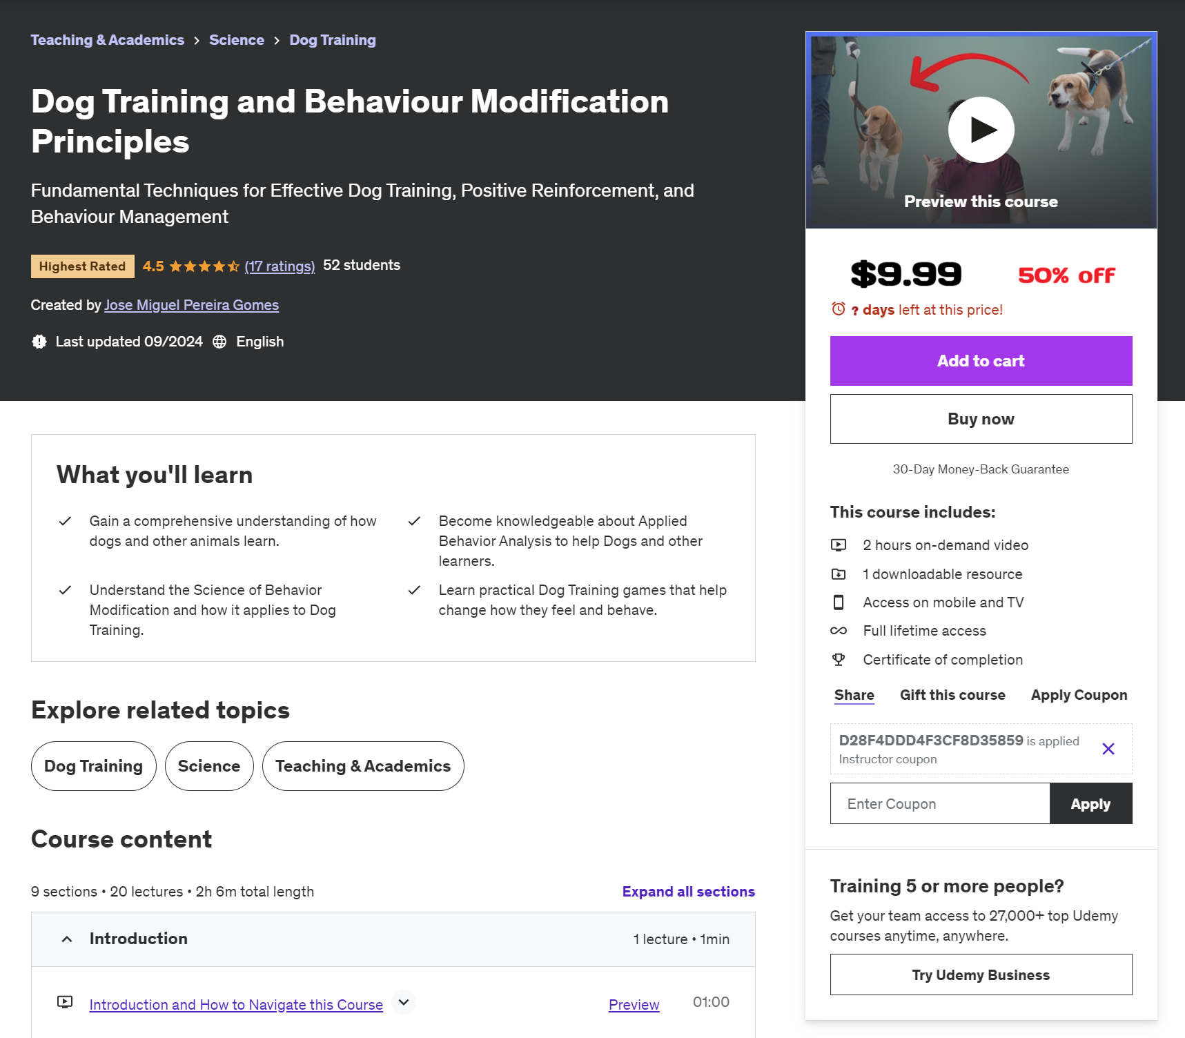Click the video icon beside Introduction lecture
The height and width of the screenshot is (1038, 1185).
65,1002
